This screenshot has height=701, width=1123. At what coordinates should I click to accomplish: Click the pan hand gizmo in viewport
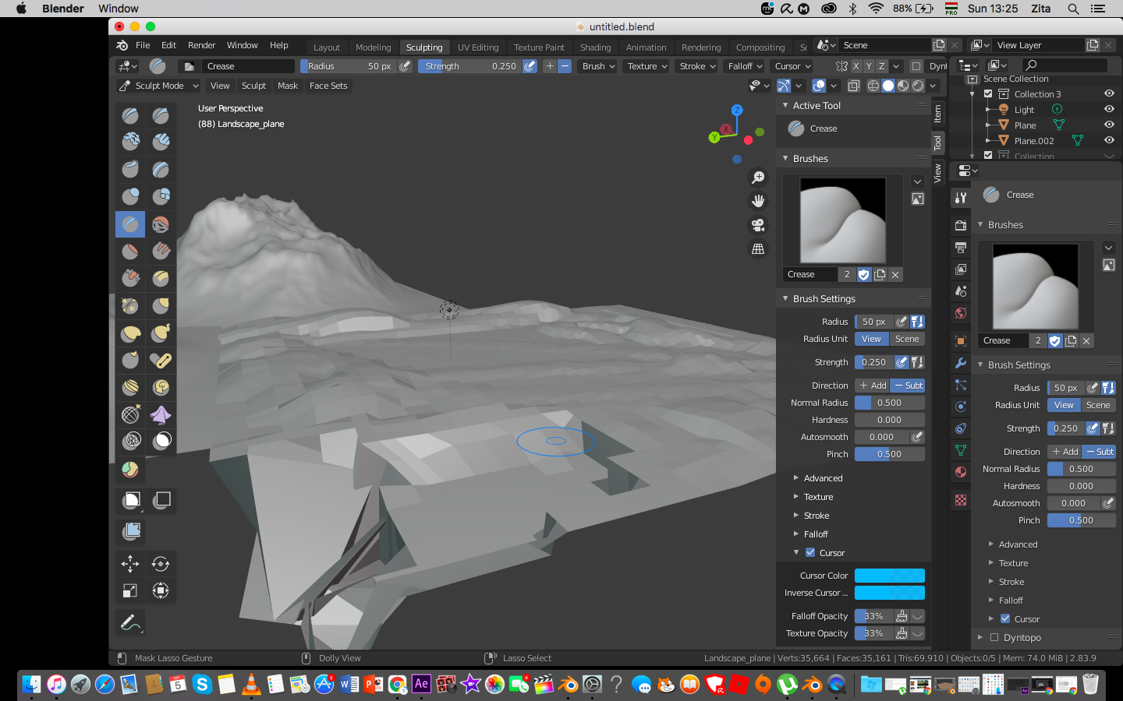tap(758, 201)
